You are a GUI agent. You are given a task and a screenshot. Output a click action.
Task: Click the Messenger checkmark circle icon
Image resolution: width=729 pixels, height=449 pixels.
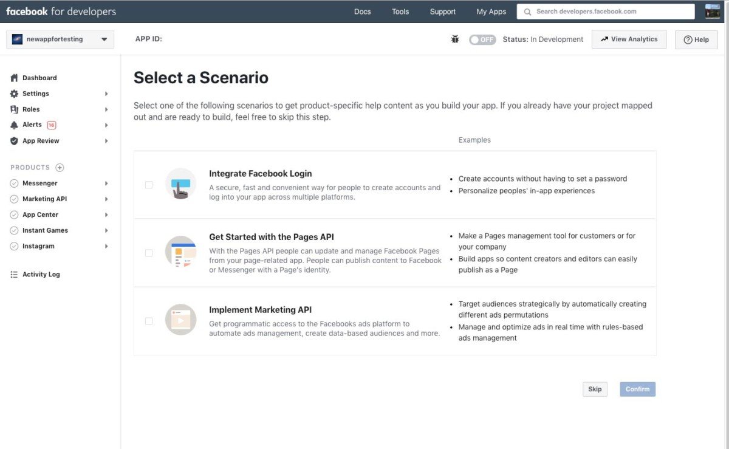[x=14, y=183]
